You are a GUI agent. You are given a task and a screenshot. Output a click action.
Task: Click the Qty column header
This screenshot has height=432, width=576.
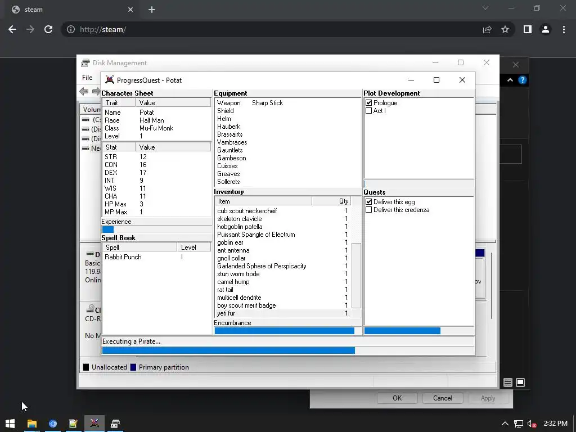point(331,201)
